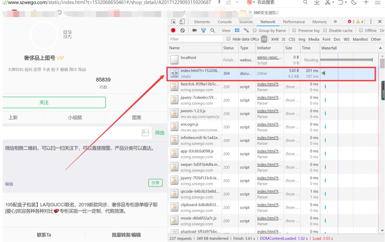385x242 pixels.
Task: Enable the Preserve log checkbox
Action: click(294, 31)
